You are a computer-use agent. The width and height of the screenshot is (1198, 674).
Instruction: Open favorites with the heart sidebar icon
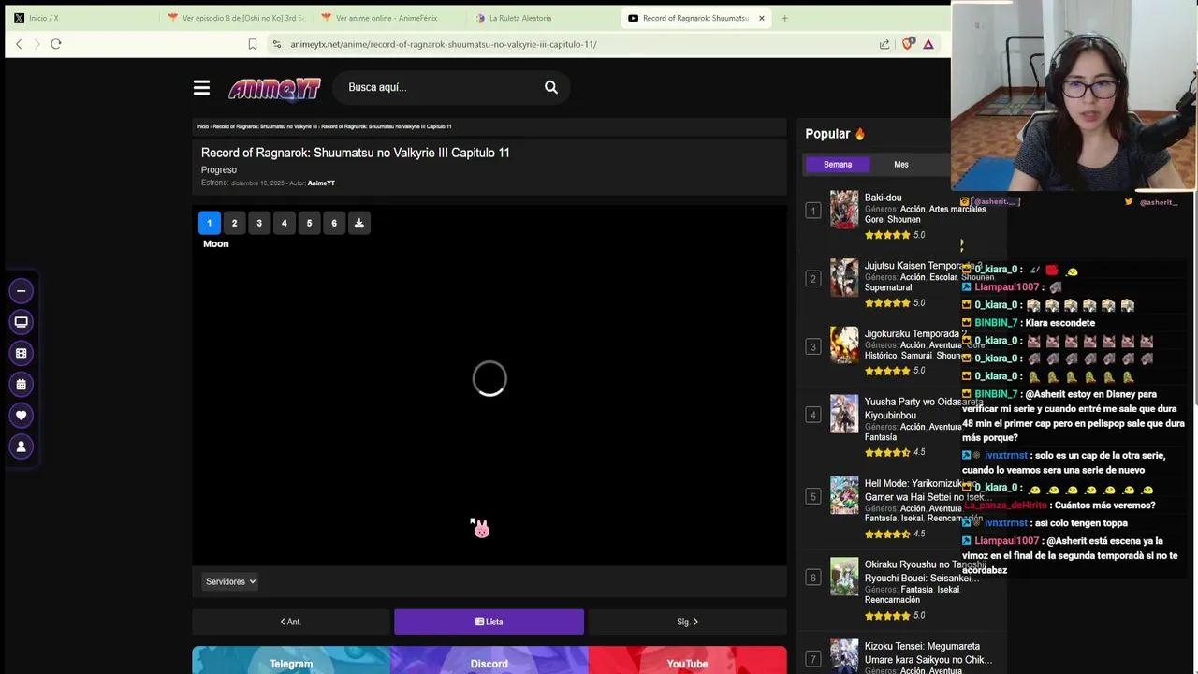21,416
